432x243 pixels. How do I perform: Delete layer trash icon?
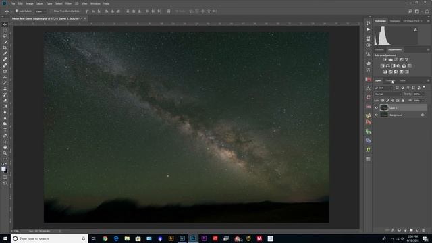click(423, 230)
